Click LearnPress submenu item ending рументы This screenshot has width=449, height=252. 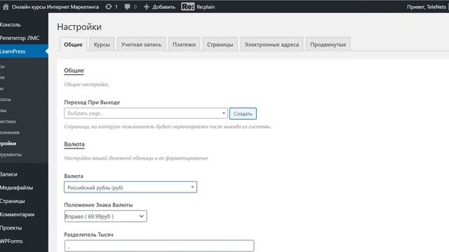tap(11, 155)
